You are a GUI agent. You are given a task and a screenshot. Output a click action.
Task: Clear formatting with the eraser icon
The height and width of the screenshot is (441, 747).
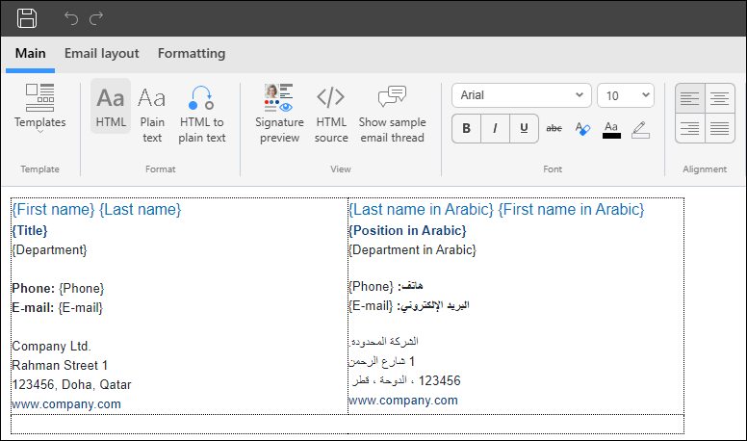(x=582, y=128)
